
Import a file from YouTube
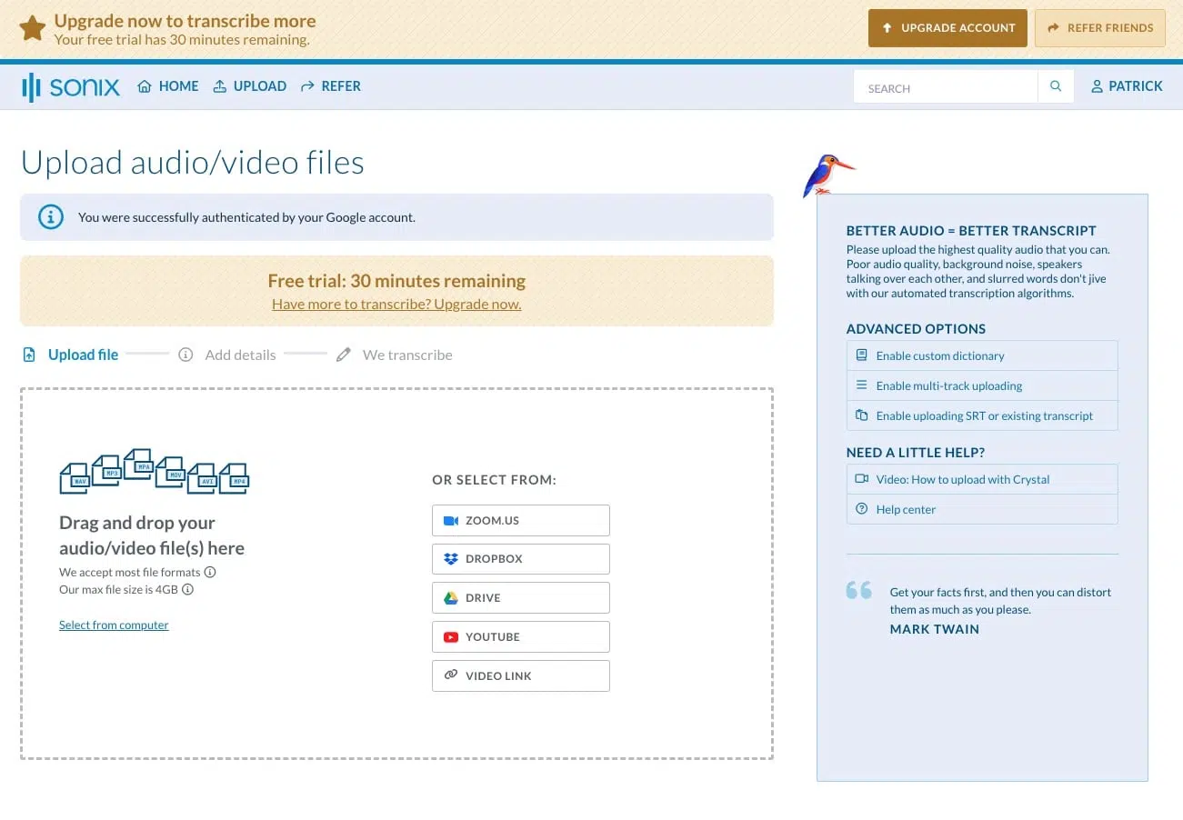520,636
